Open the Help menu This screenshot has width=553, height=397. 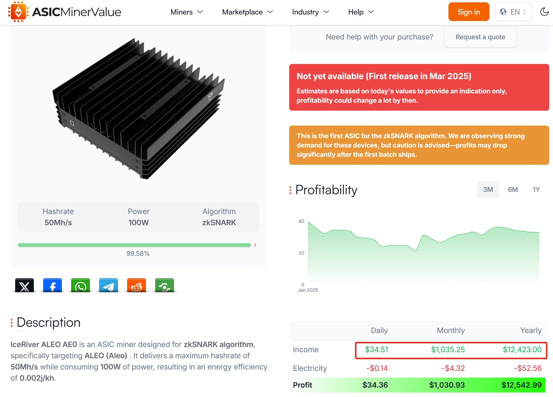tap(361, 12)
